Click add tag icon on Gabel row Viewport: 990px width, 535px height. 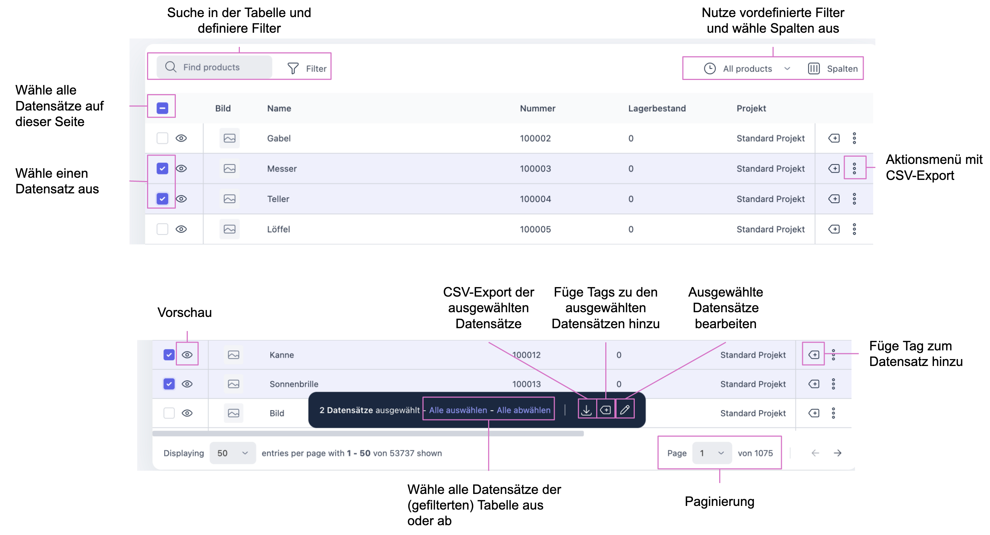[x=833, y=138]
